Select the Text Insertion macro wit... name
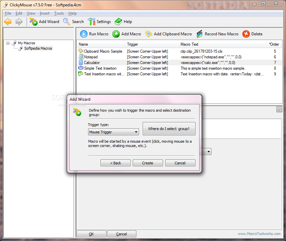 coord(104,74)
